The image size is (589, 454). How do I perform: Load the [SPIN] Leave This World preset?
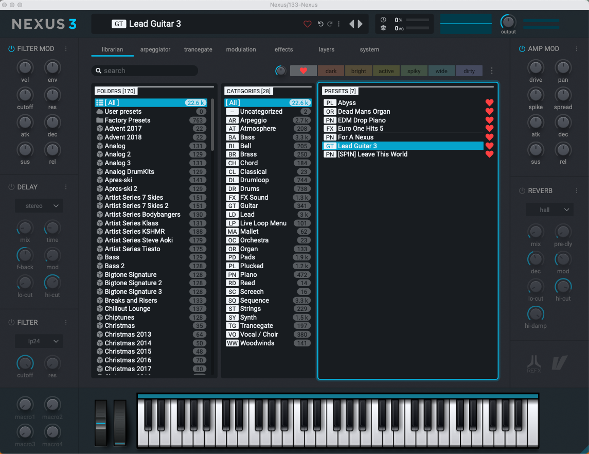[403, 154]
